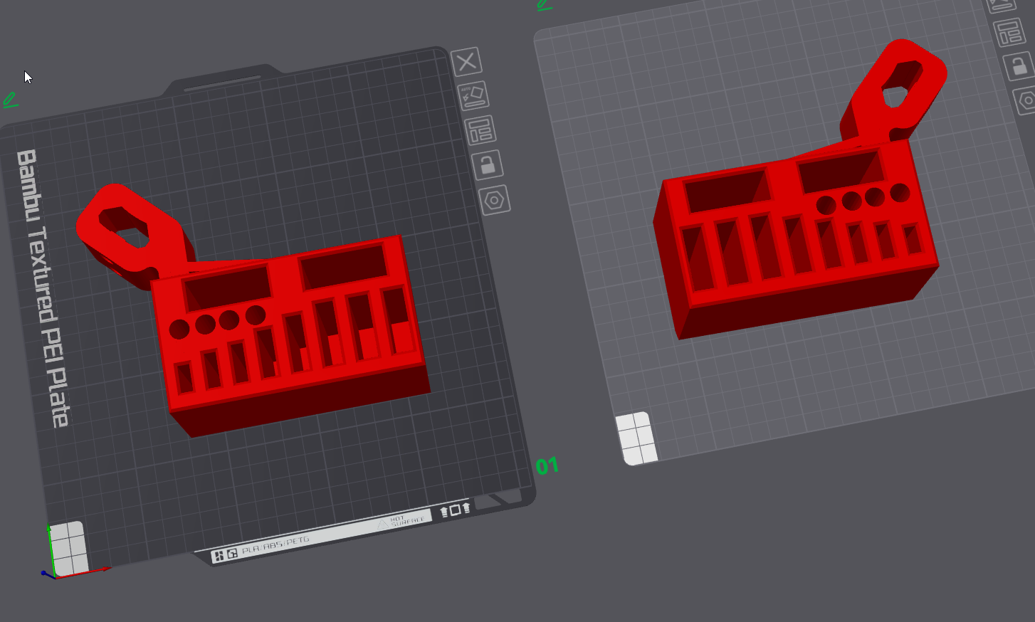
Task: Arrange objects on plate 01
Action: pos(480,130)
